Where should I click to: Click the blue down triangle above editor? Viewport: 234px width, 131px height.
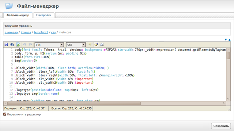226,40
